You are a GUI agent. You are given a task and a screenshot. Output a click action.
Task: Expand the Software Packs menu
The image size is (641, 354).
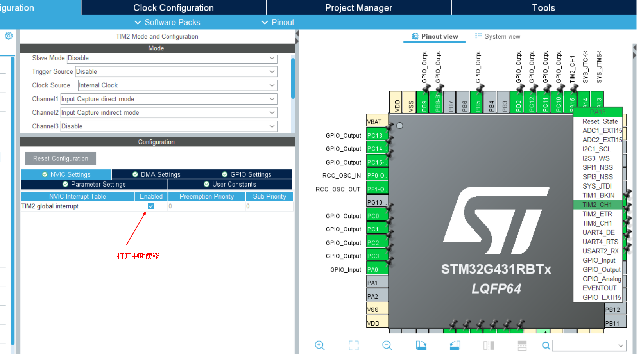167,22
